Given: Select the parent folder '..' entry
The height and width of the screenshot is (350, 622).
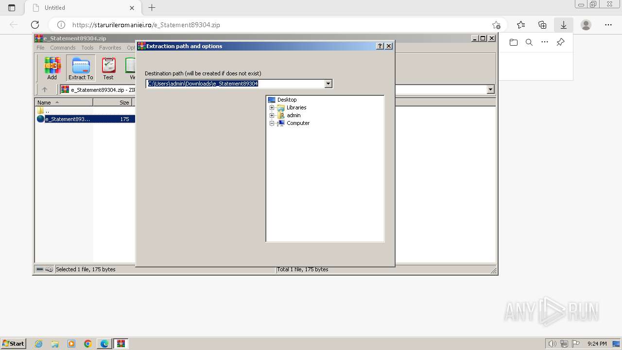Looking at the screenshot, I should (44, 111).
